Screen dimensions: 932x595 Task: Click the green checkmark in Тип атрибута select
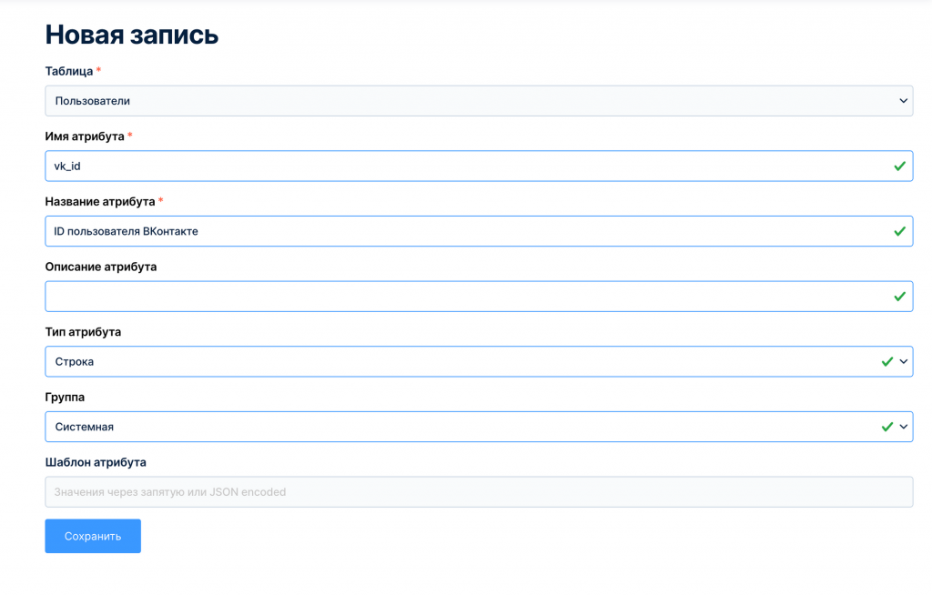click(x=887, y=361)
